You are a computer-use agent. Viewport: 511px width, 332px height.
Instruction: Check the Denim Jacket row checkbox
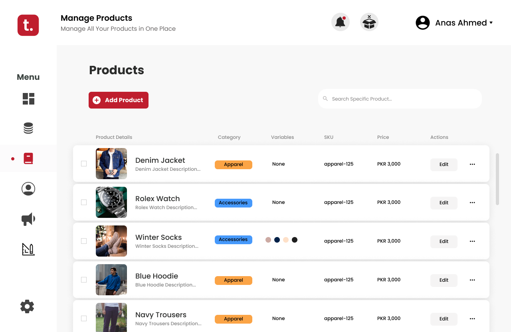tap(84, 164)
